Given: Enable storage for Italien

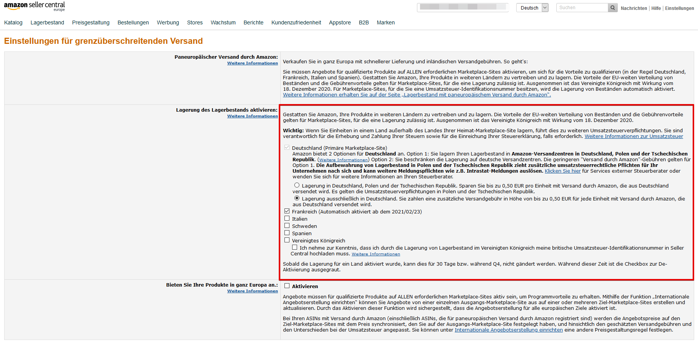Looking at the screenshot, I should 287,218.
